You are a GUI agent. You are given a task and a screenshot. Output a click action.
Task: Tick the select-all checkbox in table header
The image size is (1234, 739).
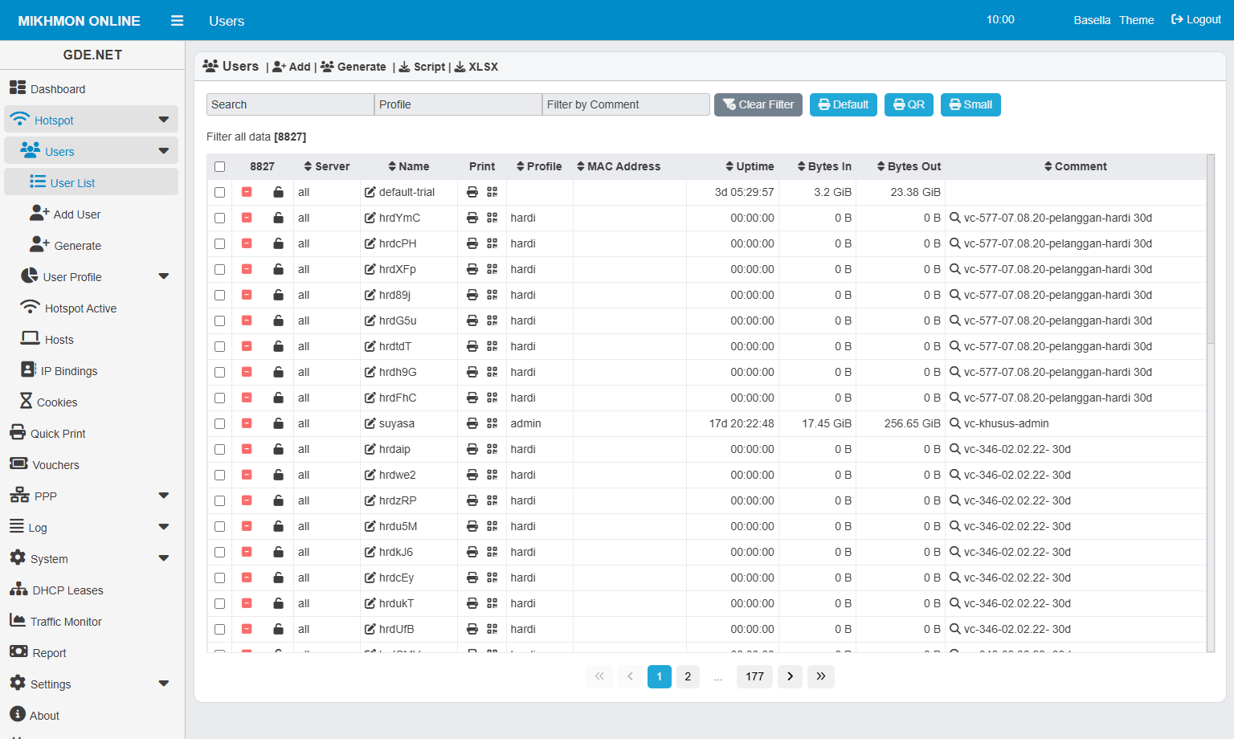(x=220, y=166)
